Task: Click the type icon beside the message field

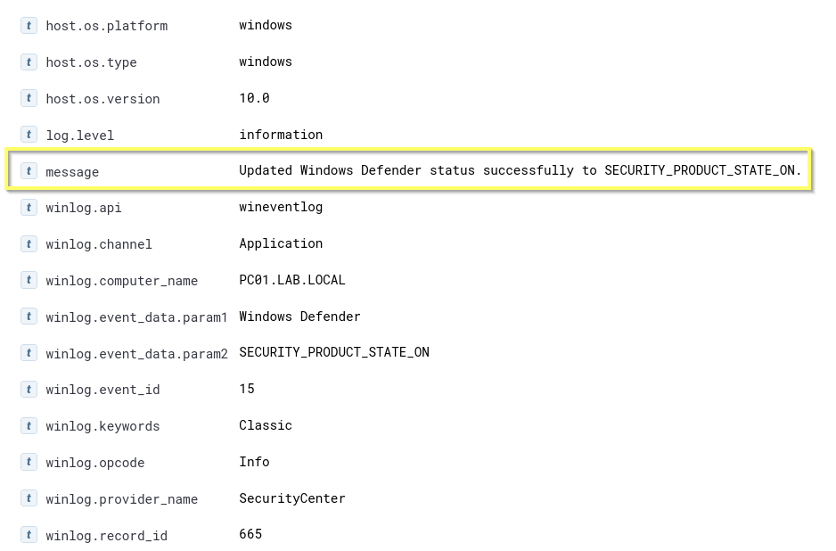Action: tap(29, 171)
